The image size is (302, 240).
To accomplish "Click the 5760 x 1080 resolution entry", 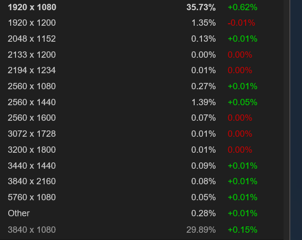I will pos(32,197).
